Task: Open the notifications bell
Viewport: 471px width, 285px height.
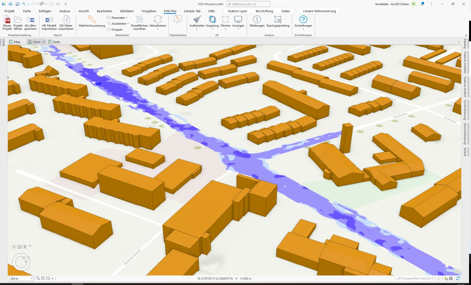Action: click(x=422, y=4)
